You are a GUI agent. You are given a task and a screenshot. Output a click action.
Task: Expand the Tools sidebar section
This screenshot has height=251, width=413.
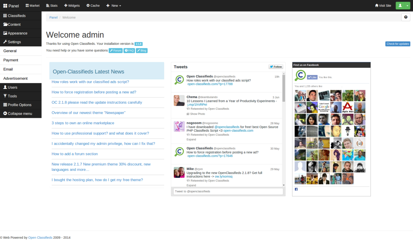pyautogui.click(x=21, y=96)
